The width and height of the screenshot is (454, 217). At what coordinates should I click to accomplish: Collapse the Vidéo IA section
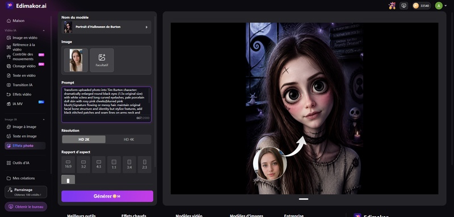tap(44, 31)
